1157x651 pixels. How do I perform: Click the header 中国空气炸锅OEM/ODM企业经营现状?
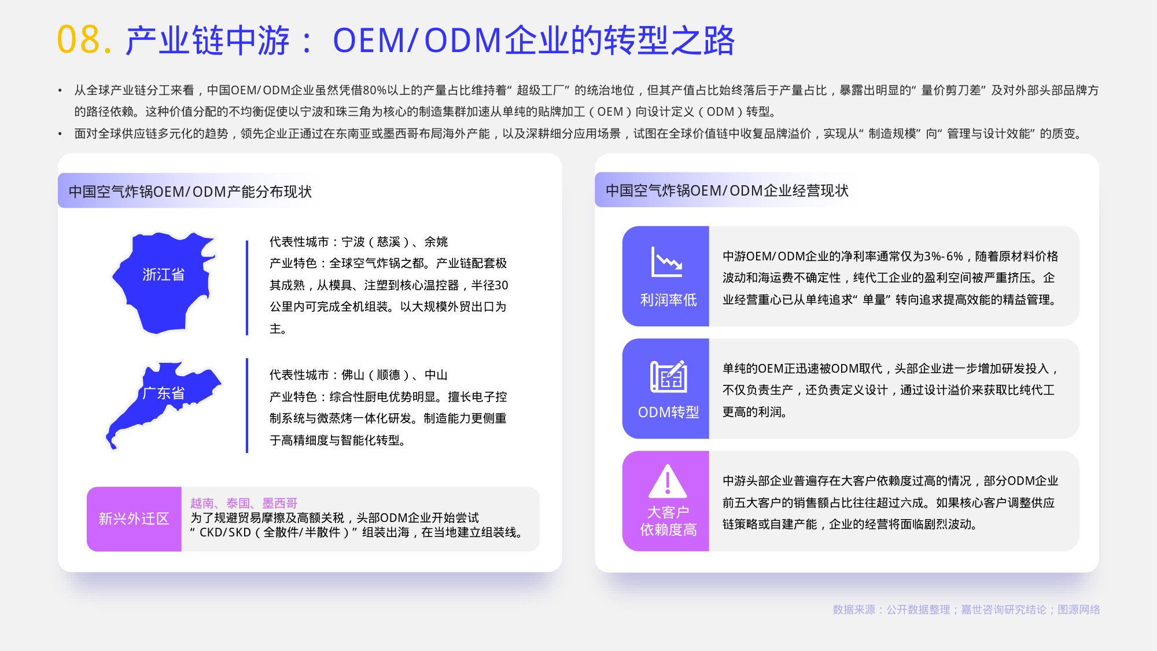(x=727, y=190)
